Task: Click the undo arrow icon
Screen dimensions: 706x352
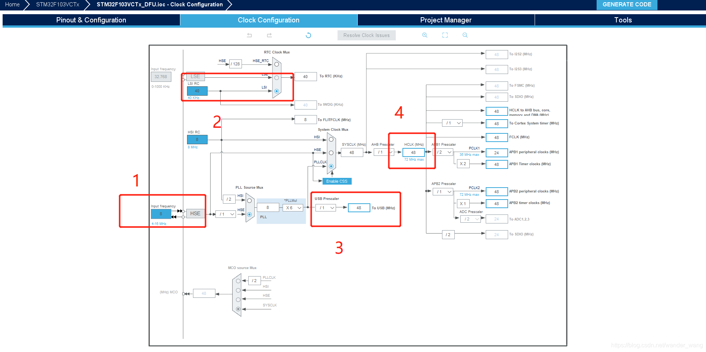Action: pos(249,35)
